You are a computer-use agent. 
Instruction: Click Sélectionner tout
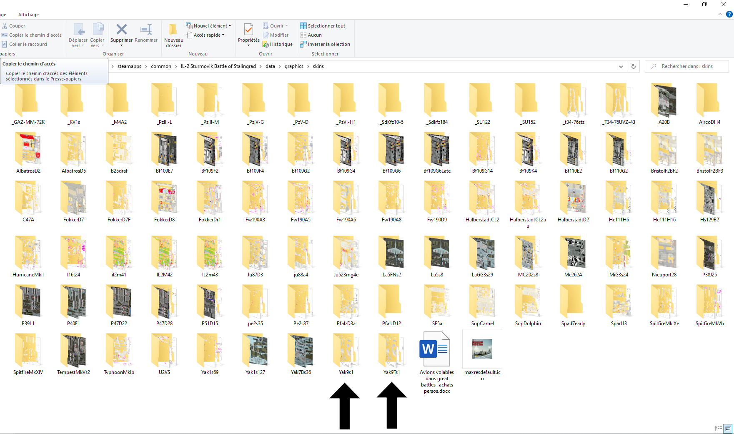click(x=323, y=26)
